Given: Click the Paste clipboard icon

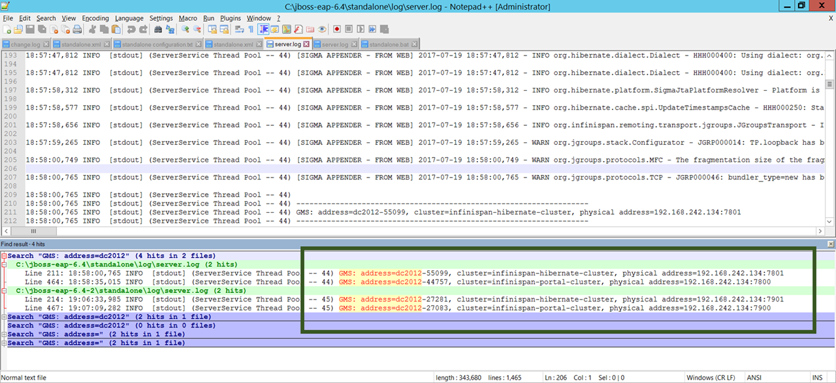Looking at the screenshot, I should [116, 29].
